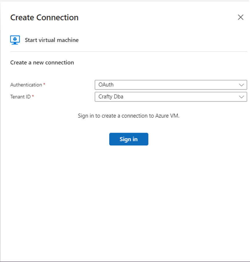
Task: Click the empty middle of Authentication combo box
Action: tap(174, 85)
